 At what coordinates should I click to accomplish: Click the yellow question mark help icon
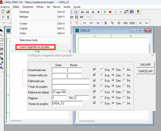pyautogui.click(x=138, y=12)
